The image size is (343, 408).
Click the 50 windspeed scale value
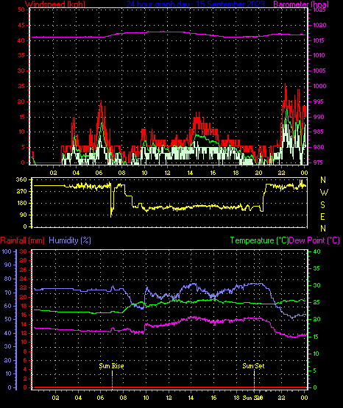[x=21, y=10]
